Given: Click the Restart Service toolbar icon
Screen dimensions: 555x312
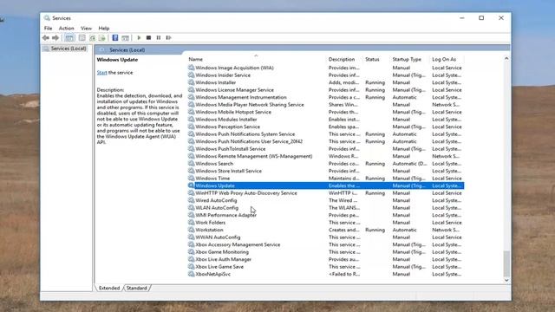Looking at the screenshot, I should coord(168,38).
